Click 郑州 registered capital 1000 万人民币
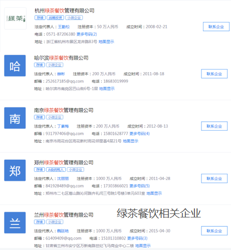 tap(109, 178)
